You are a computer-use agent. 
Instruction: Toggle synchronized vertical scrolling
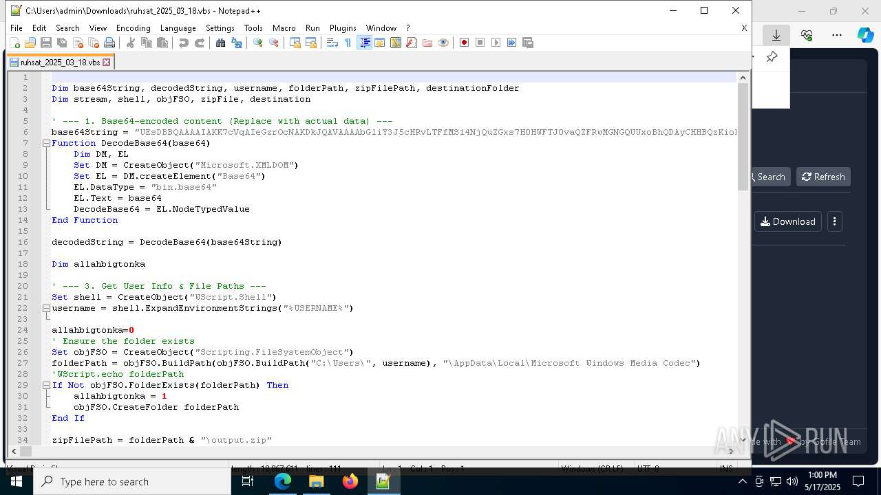pyautogui.click(x=295, y=43)
